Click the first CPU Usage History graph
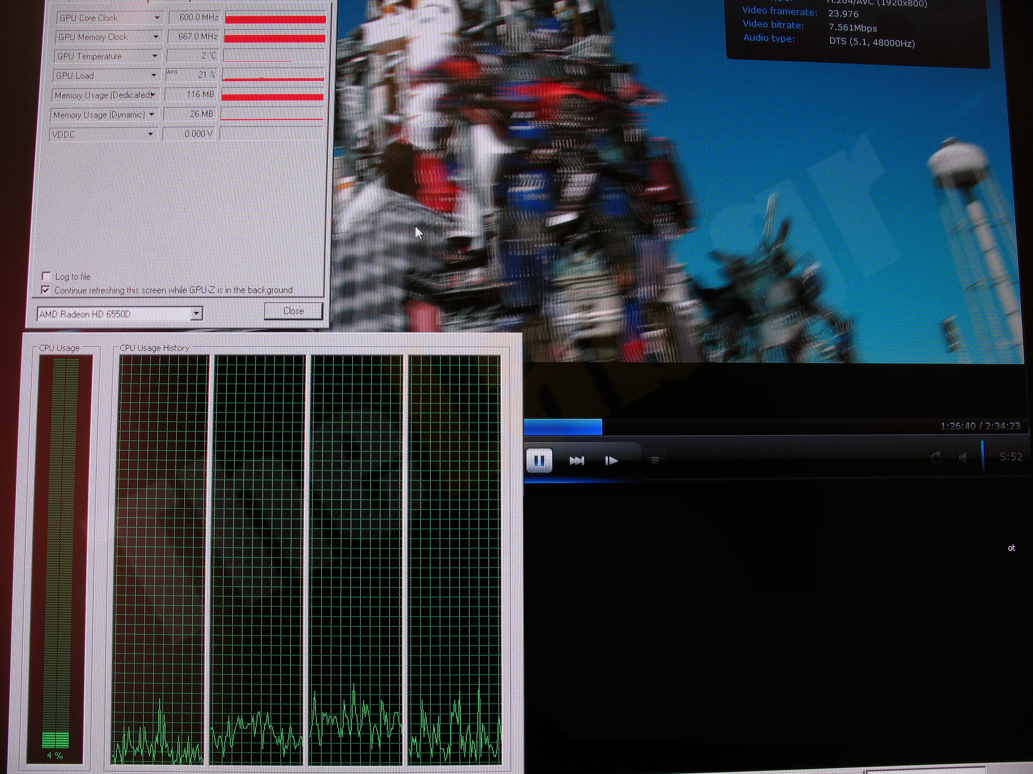The height and width of the screenshot is (774, 1033). [x=160, y=560]
